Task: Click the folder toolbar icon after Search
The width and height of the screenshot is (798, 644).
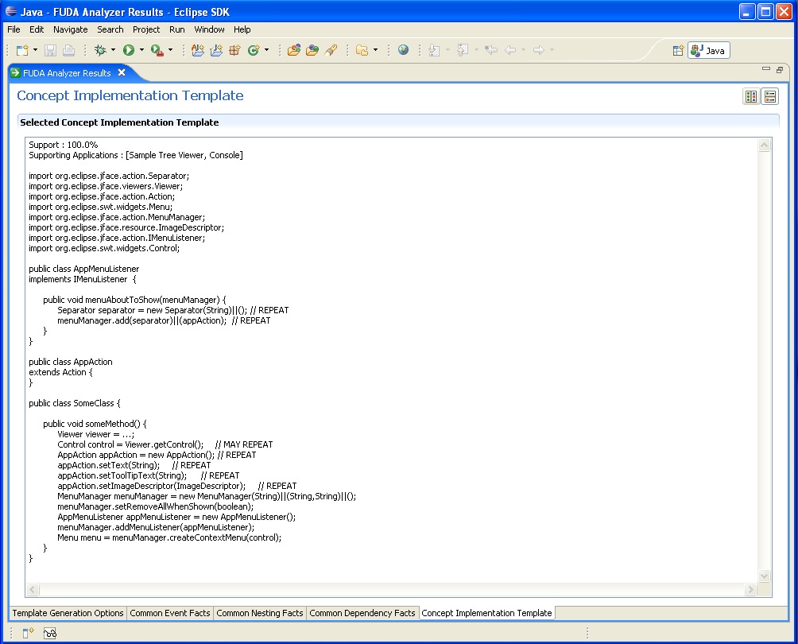Action: pos(362,50)
